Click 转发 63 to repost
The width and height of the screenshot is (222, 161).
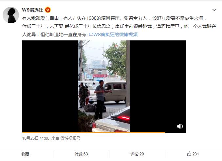click(x=81, y=154)
